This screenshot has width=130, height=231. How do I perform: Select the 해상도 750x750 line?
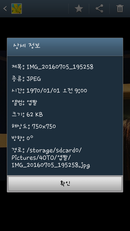click(x=34, y=126)
